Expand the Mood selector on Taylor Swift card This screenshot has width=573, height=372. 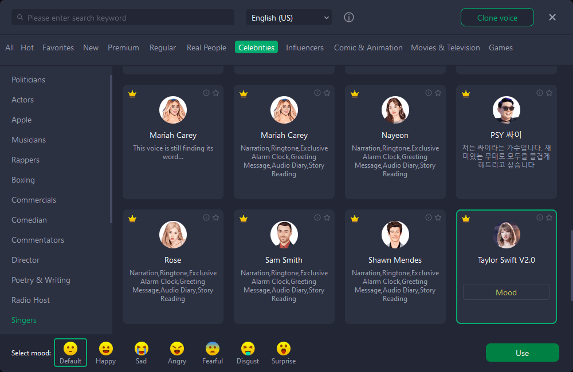coord(506,292)
